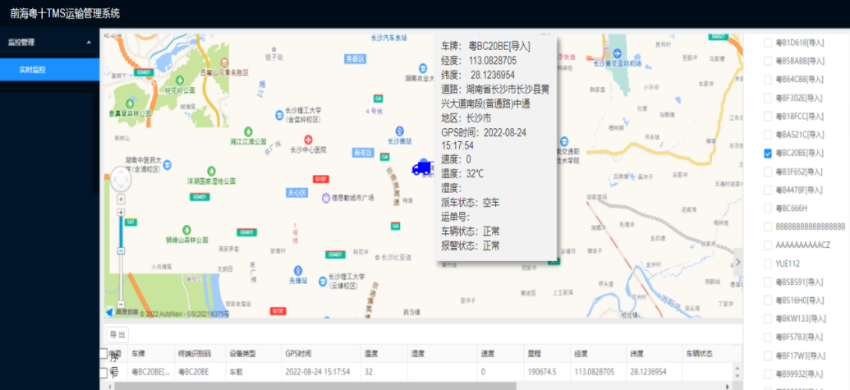Check the AAAAAAAAAACZ vehicle checkbox

[x=768, y=245]
